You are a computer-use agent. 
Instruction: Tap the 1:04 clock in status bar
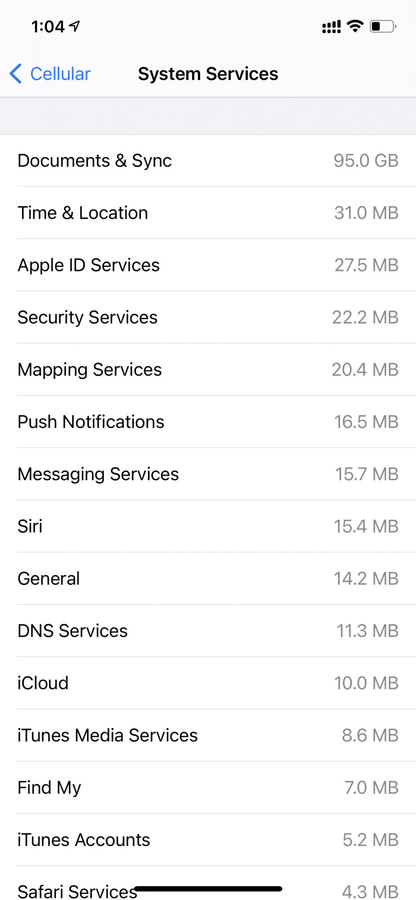(48, 27)
